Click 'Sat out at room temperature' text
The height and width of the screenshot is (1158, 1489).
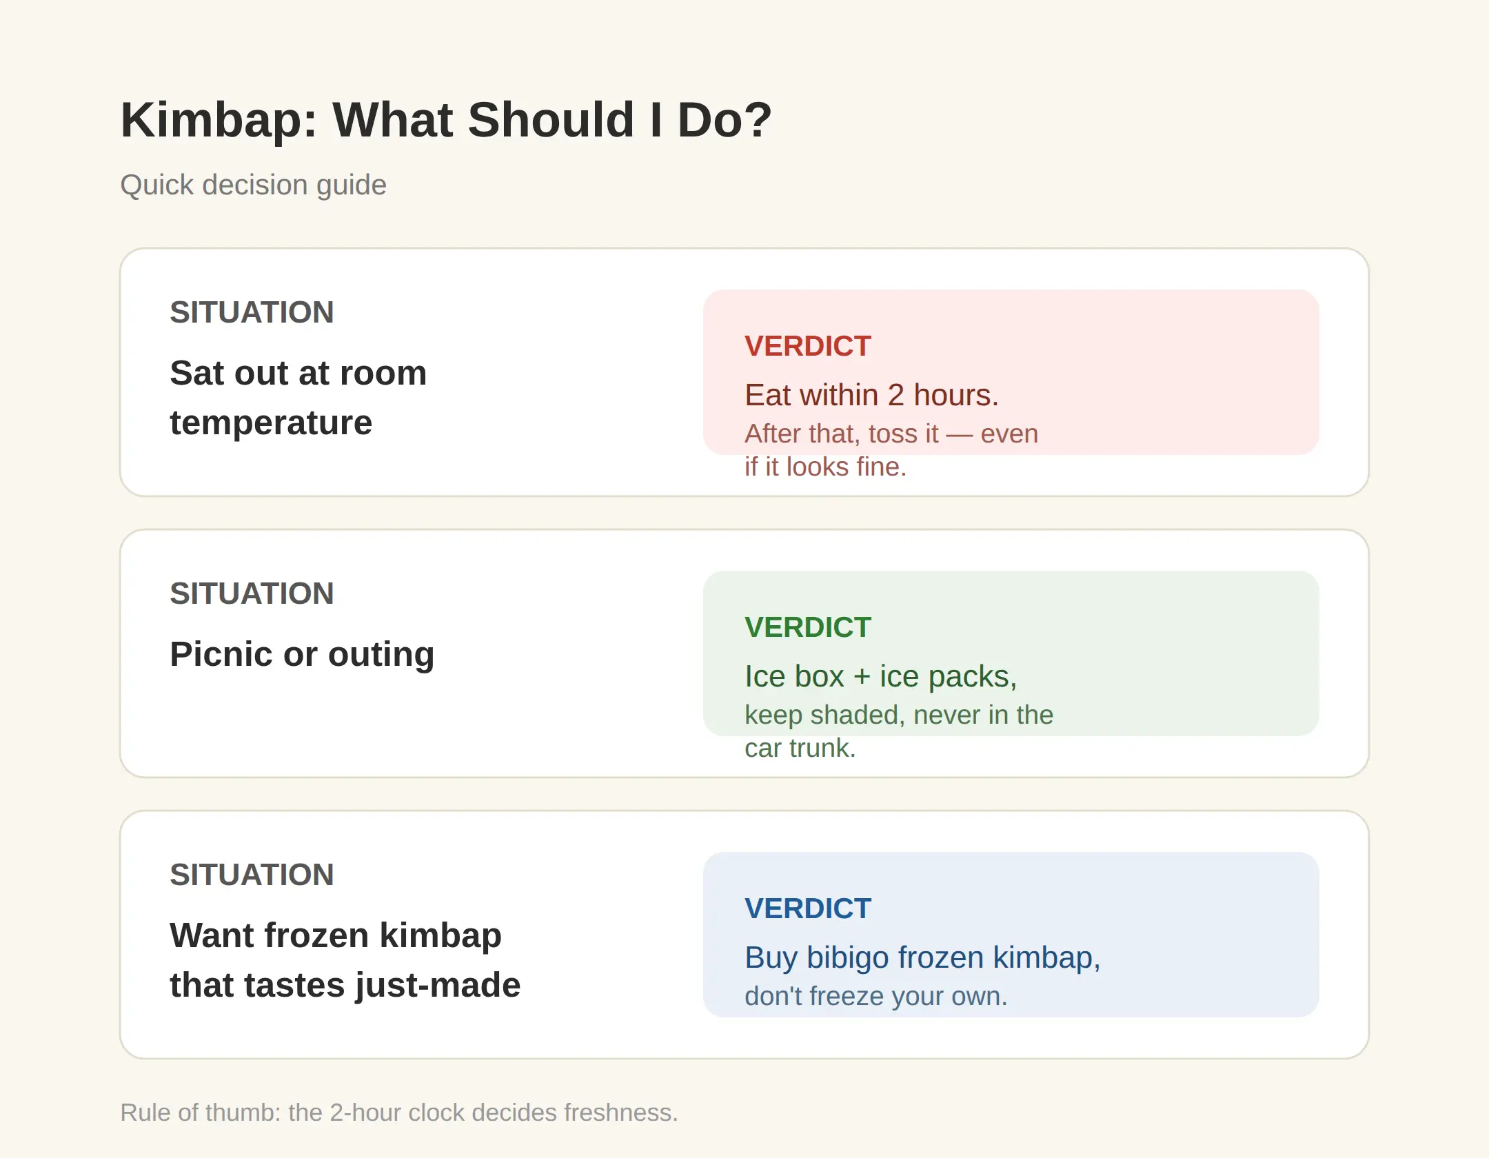click(298, 398)
